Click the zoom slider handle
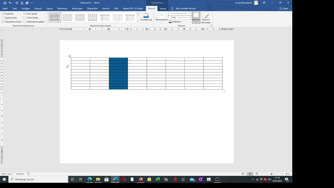This screenshot has height=188, width=334. click(x=272, y=174)
